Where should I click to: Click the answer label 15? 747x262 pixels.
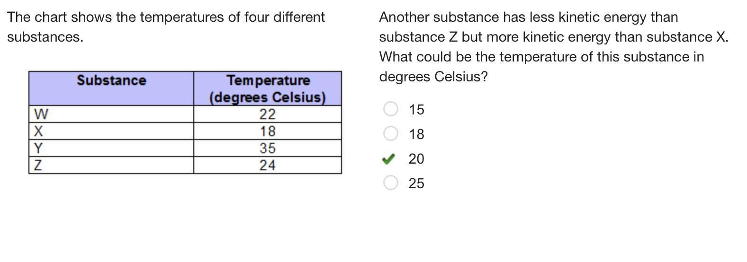416,110
